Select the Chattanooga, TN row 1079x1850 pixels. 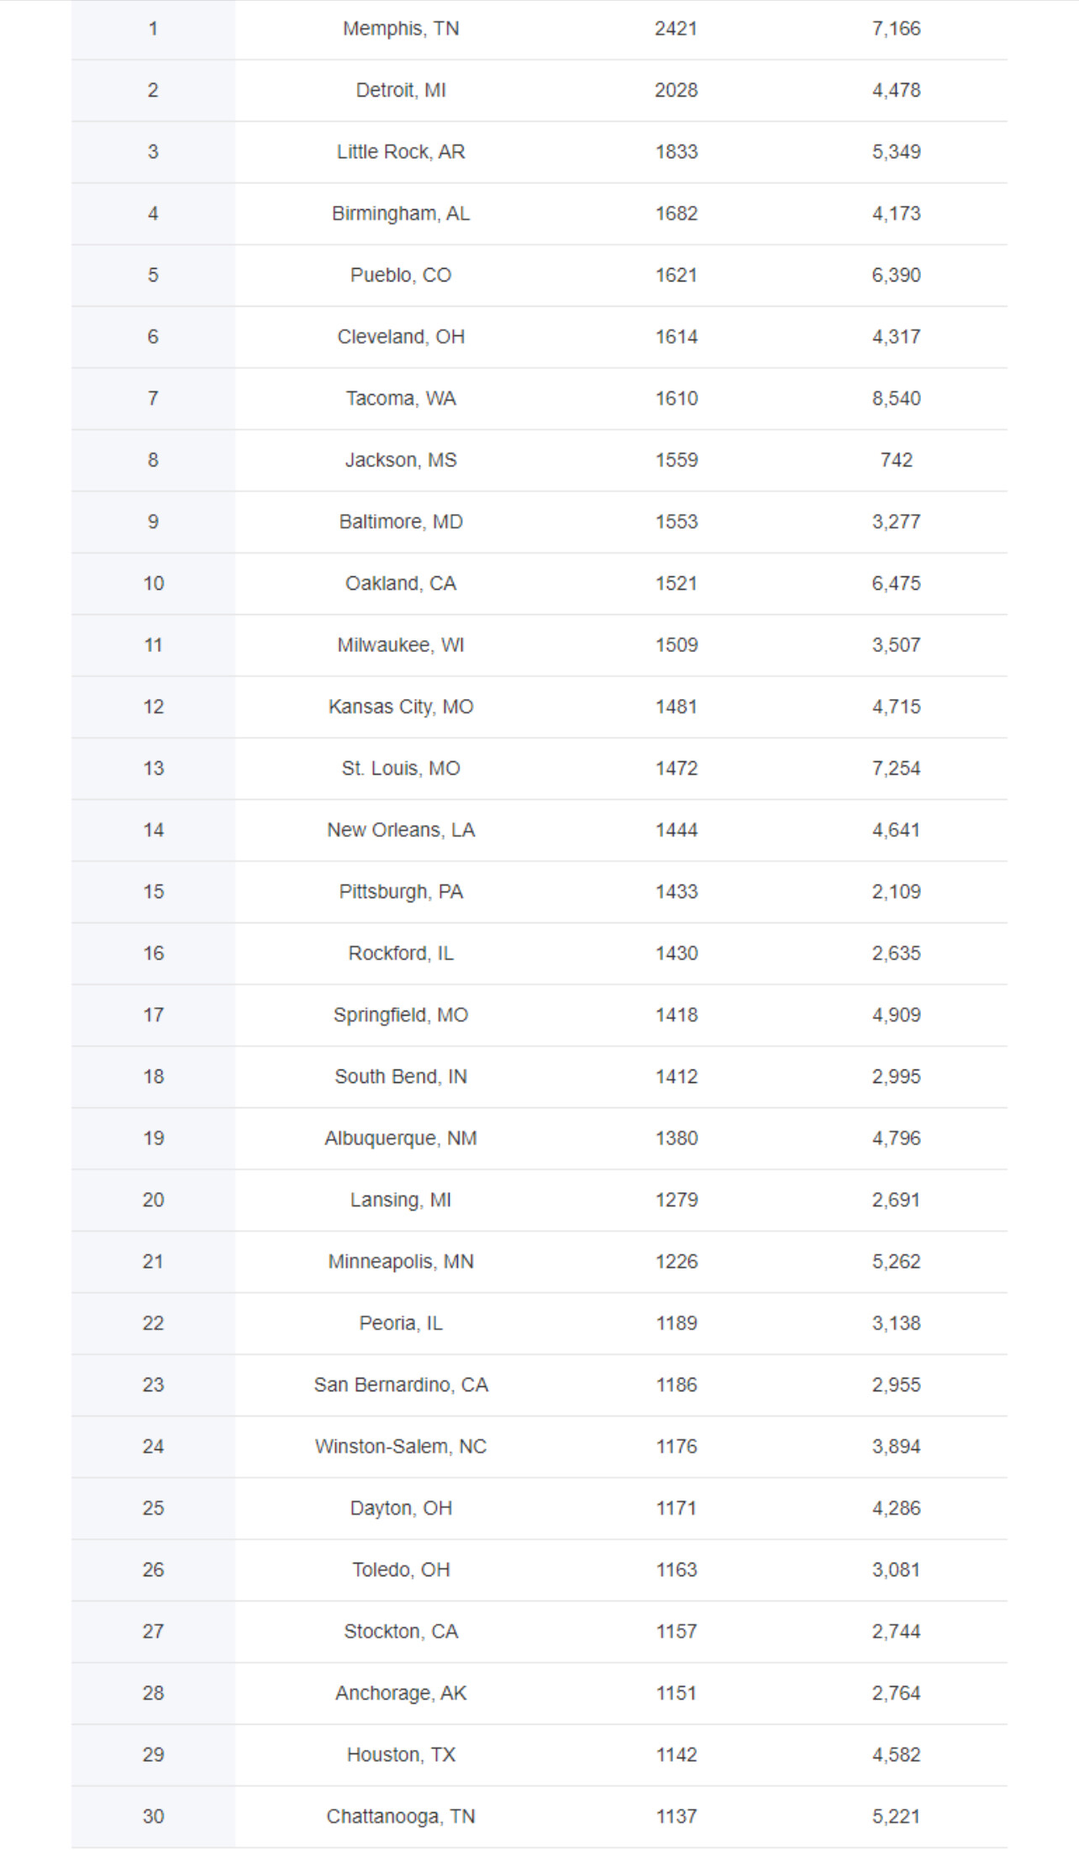(x=539, y=1816)
